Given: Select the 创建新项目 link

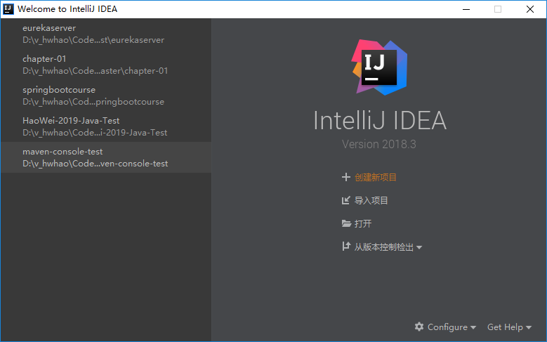Looking at the screenshot, I should 380,178.
